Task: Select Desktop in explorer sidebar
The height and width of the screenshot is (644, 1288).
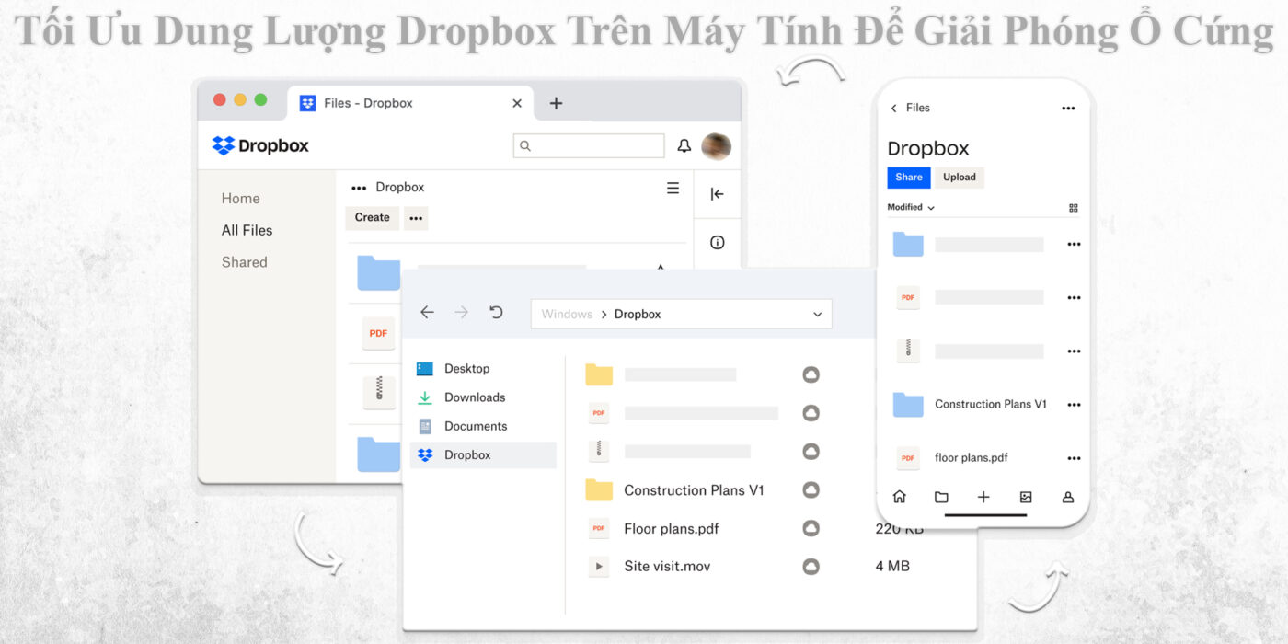Action: (483, 368)
